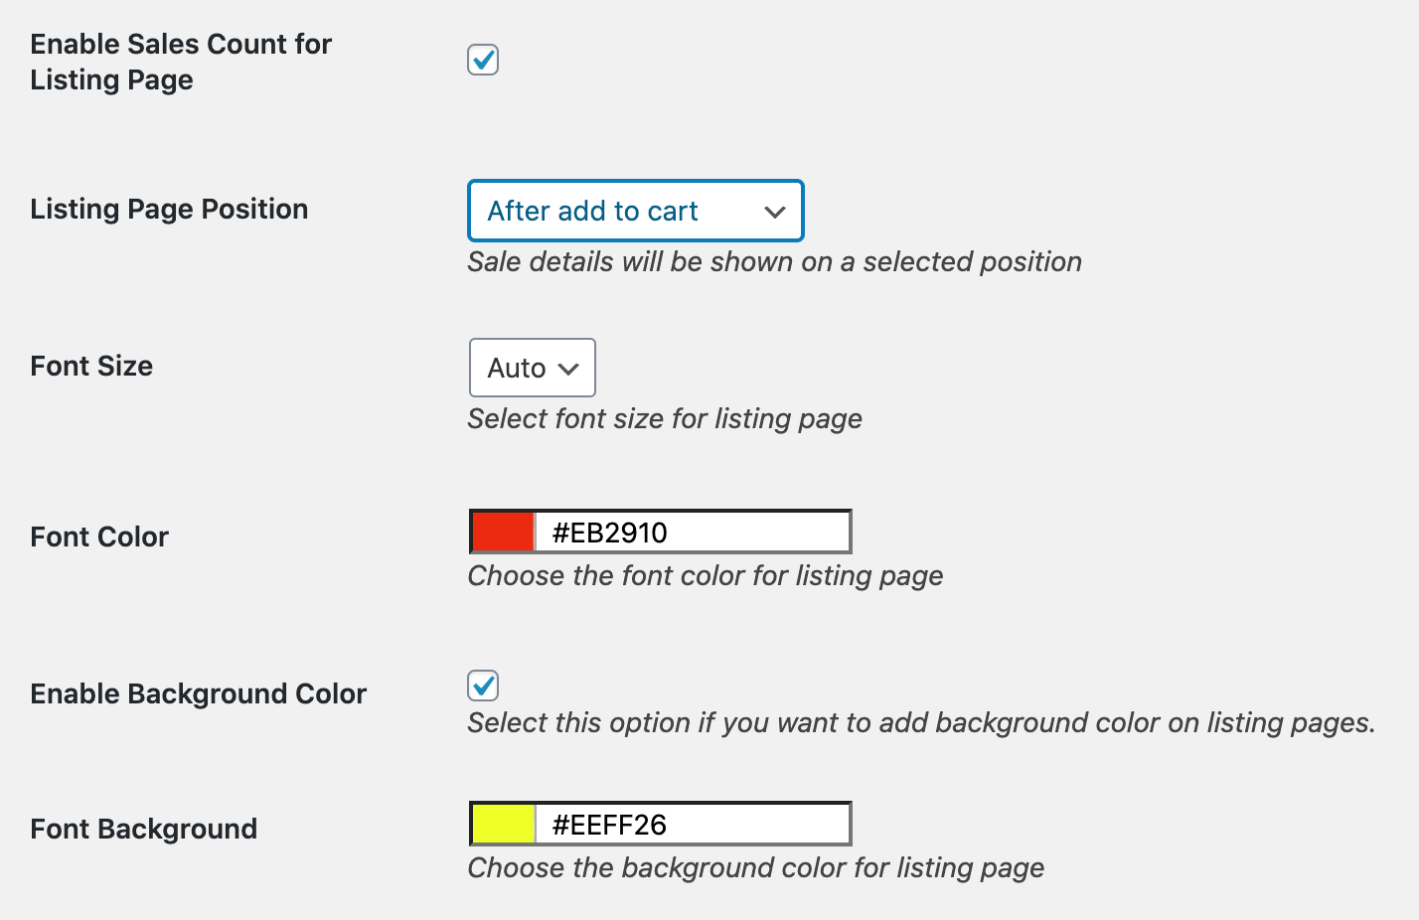Select the After add to cart option text
1419x920 pixels.
point(591,211)
